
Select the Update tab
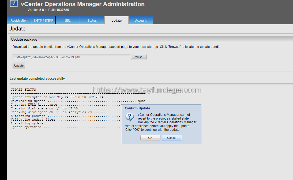pos(117,21)
